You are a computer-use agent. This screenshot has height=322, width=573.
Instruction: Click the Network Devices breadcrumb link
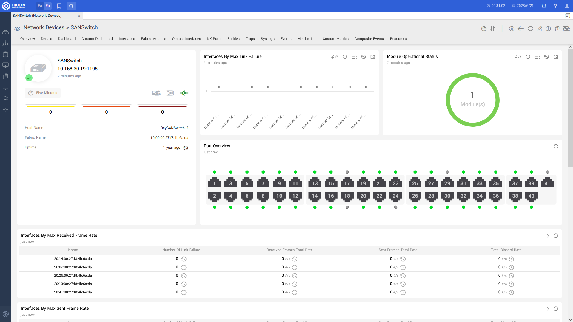point(44,27)
